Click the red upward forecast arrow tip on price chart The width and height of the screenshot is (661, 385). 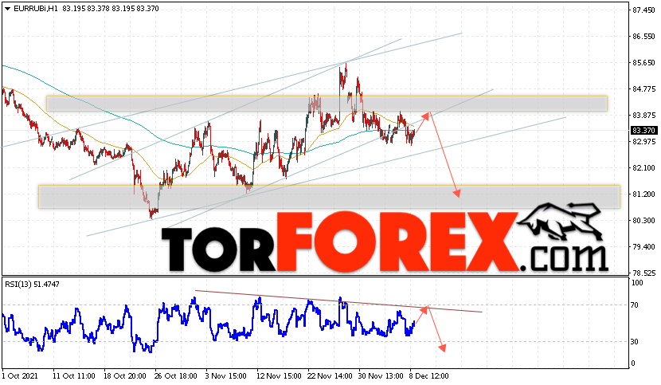[x=427, y=115]
